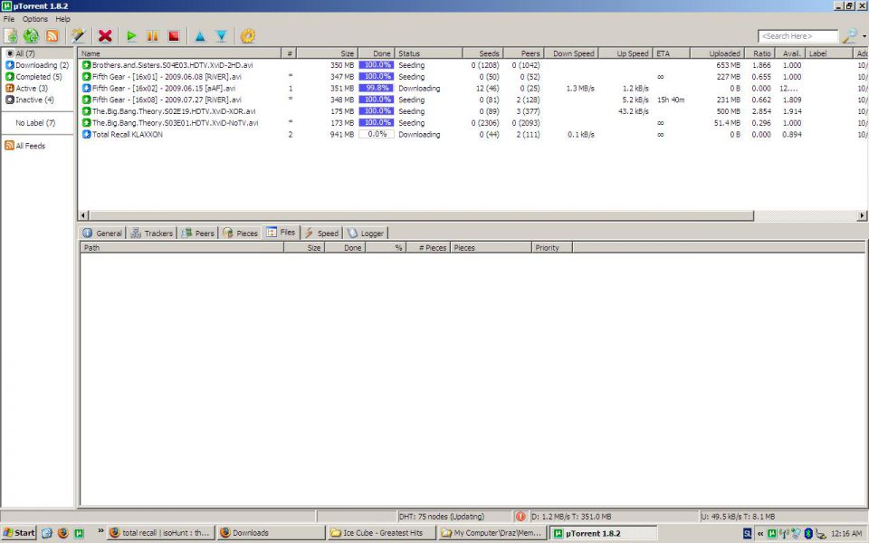
Task: Switch to the Logger tab
Action: coord(366,233)
